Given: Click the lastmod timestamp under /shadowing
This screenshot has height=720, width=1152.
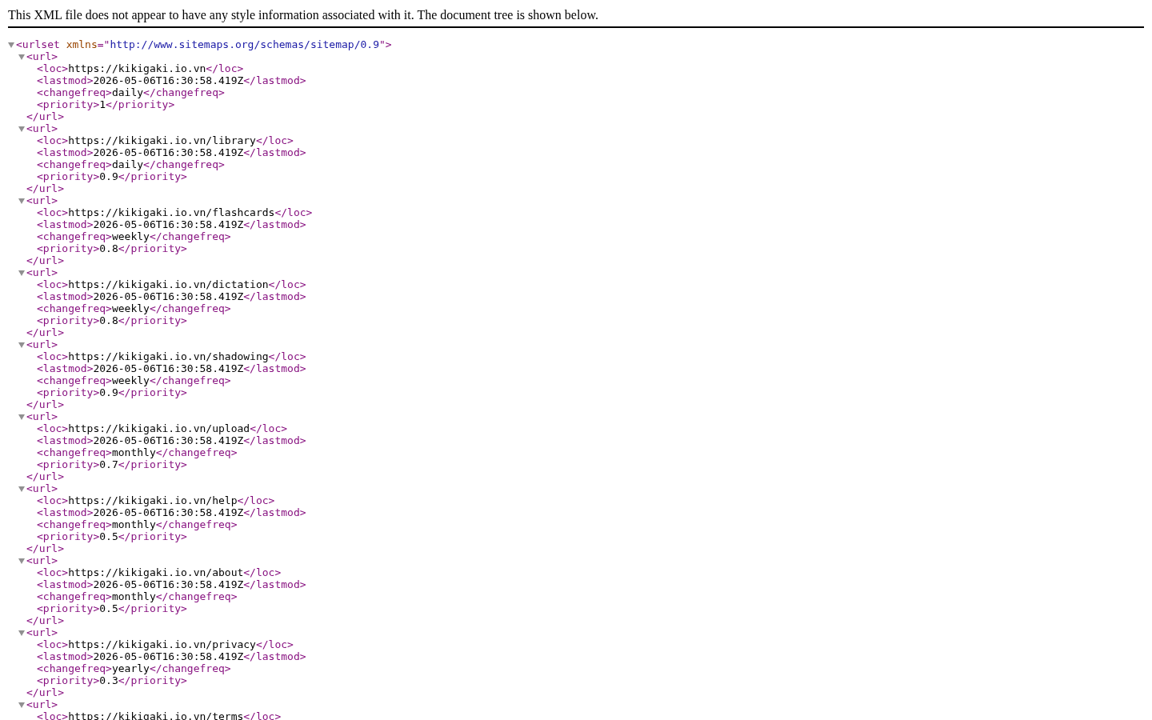Looking at the screenshot, I should (x=168, y=369).
